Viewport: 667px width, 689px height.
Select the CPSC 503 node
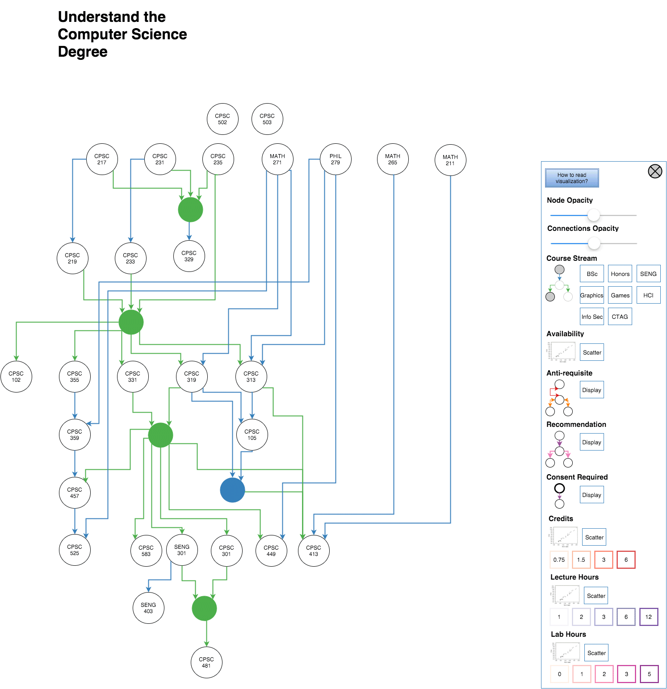(x=267, y=119)
